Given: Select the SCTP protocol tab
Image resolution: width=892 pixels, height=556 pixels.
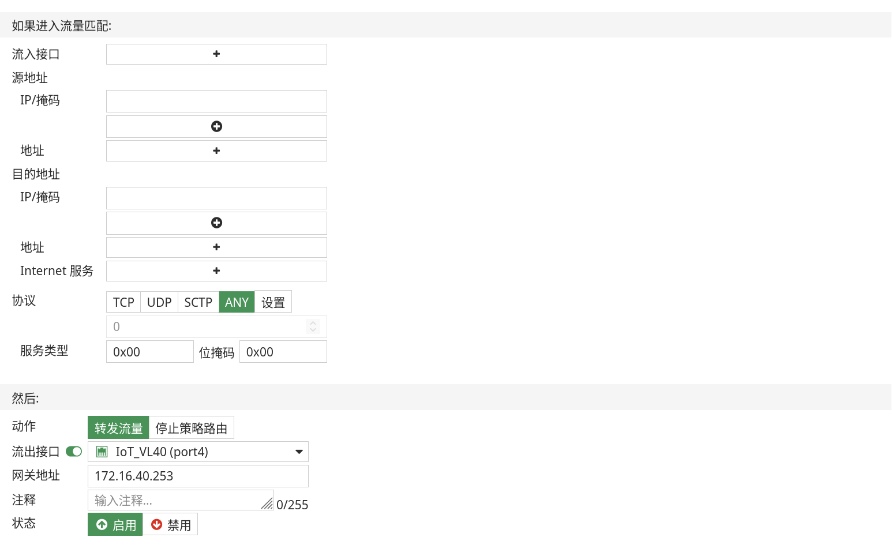Looking at the screenshot, I should (x=198, y=302).
